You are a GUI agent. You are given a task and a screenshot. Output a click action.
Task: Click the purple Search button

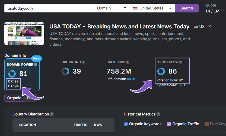(187, 8)
